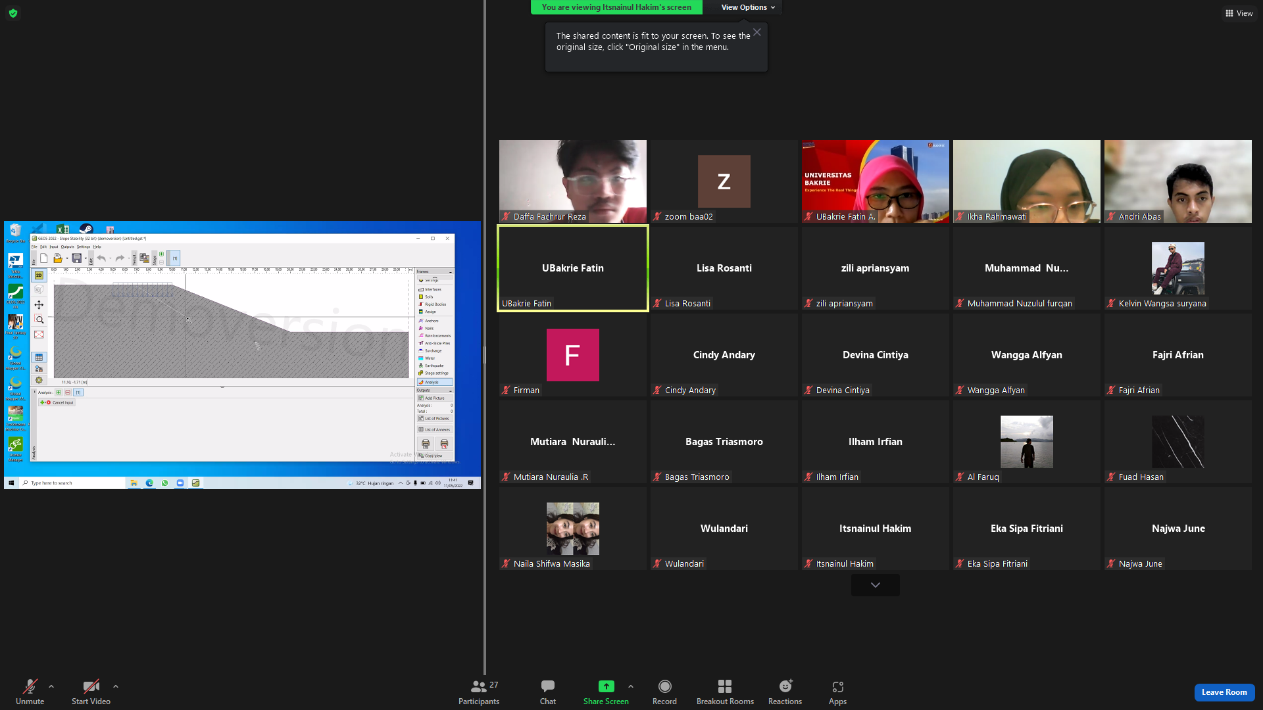This screenshot has height=710, width=1263.
Task: Select Andri Abas video thumbnail
Action: click(1177, 181)
